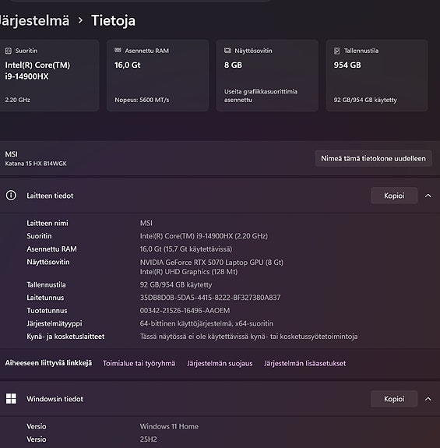The width and height of the screenshot is (440, 448).
Task: Select the 954 GB storage summary card
Action: click(377, 76)
